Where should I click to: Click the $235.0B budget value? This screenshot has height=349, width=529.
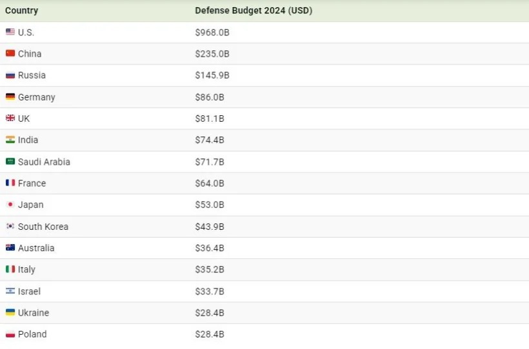tap(212, 53)
